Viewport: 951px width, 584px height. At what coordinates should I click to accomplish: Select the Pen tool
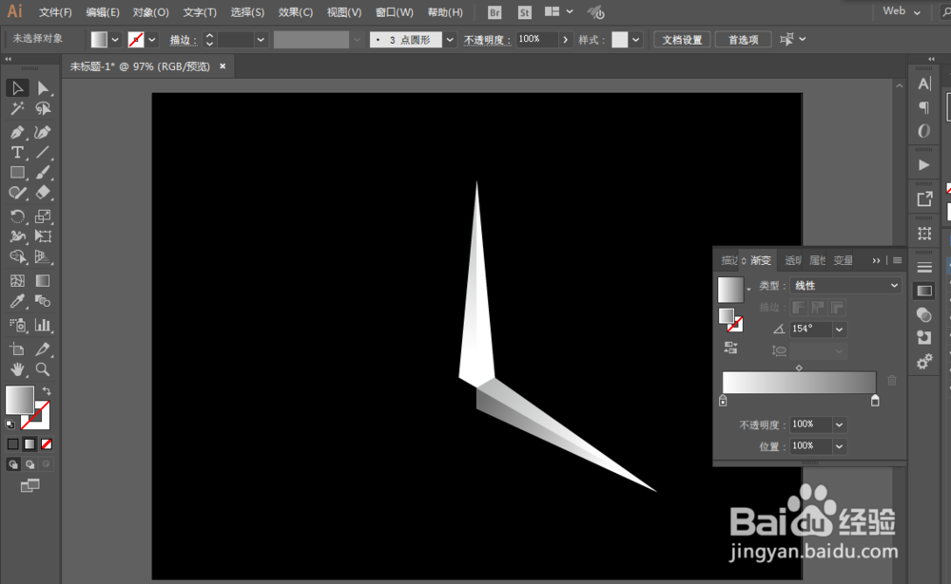[16, 132]
